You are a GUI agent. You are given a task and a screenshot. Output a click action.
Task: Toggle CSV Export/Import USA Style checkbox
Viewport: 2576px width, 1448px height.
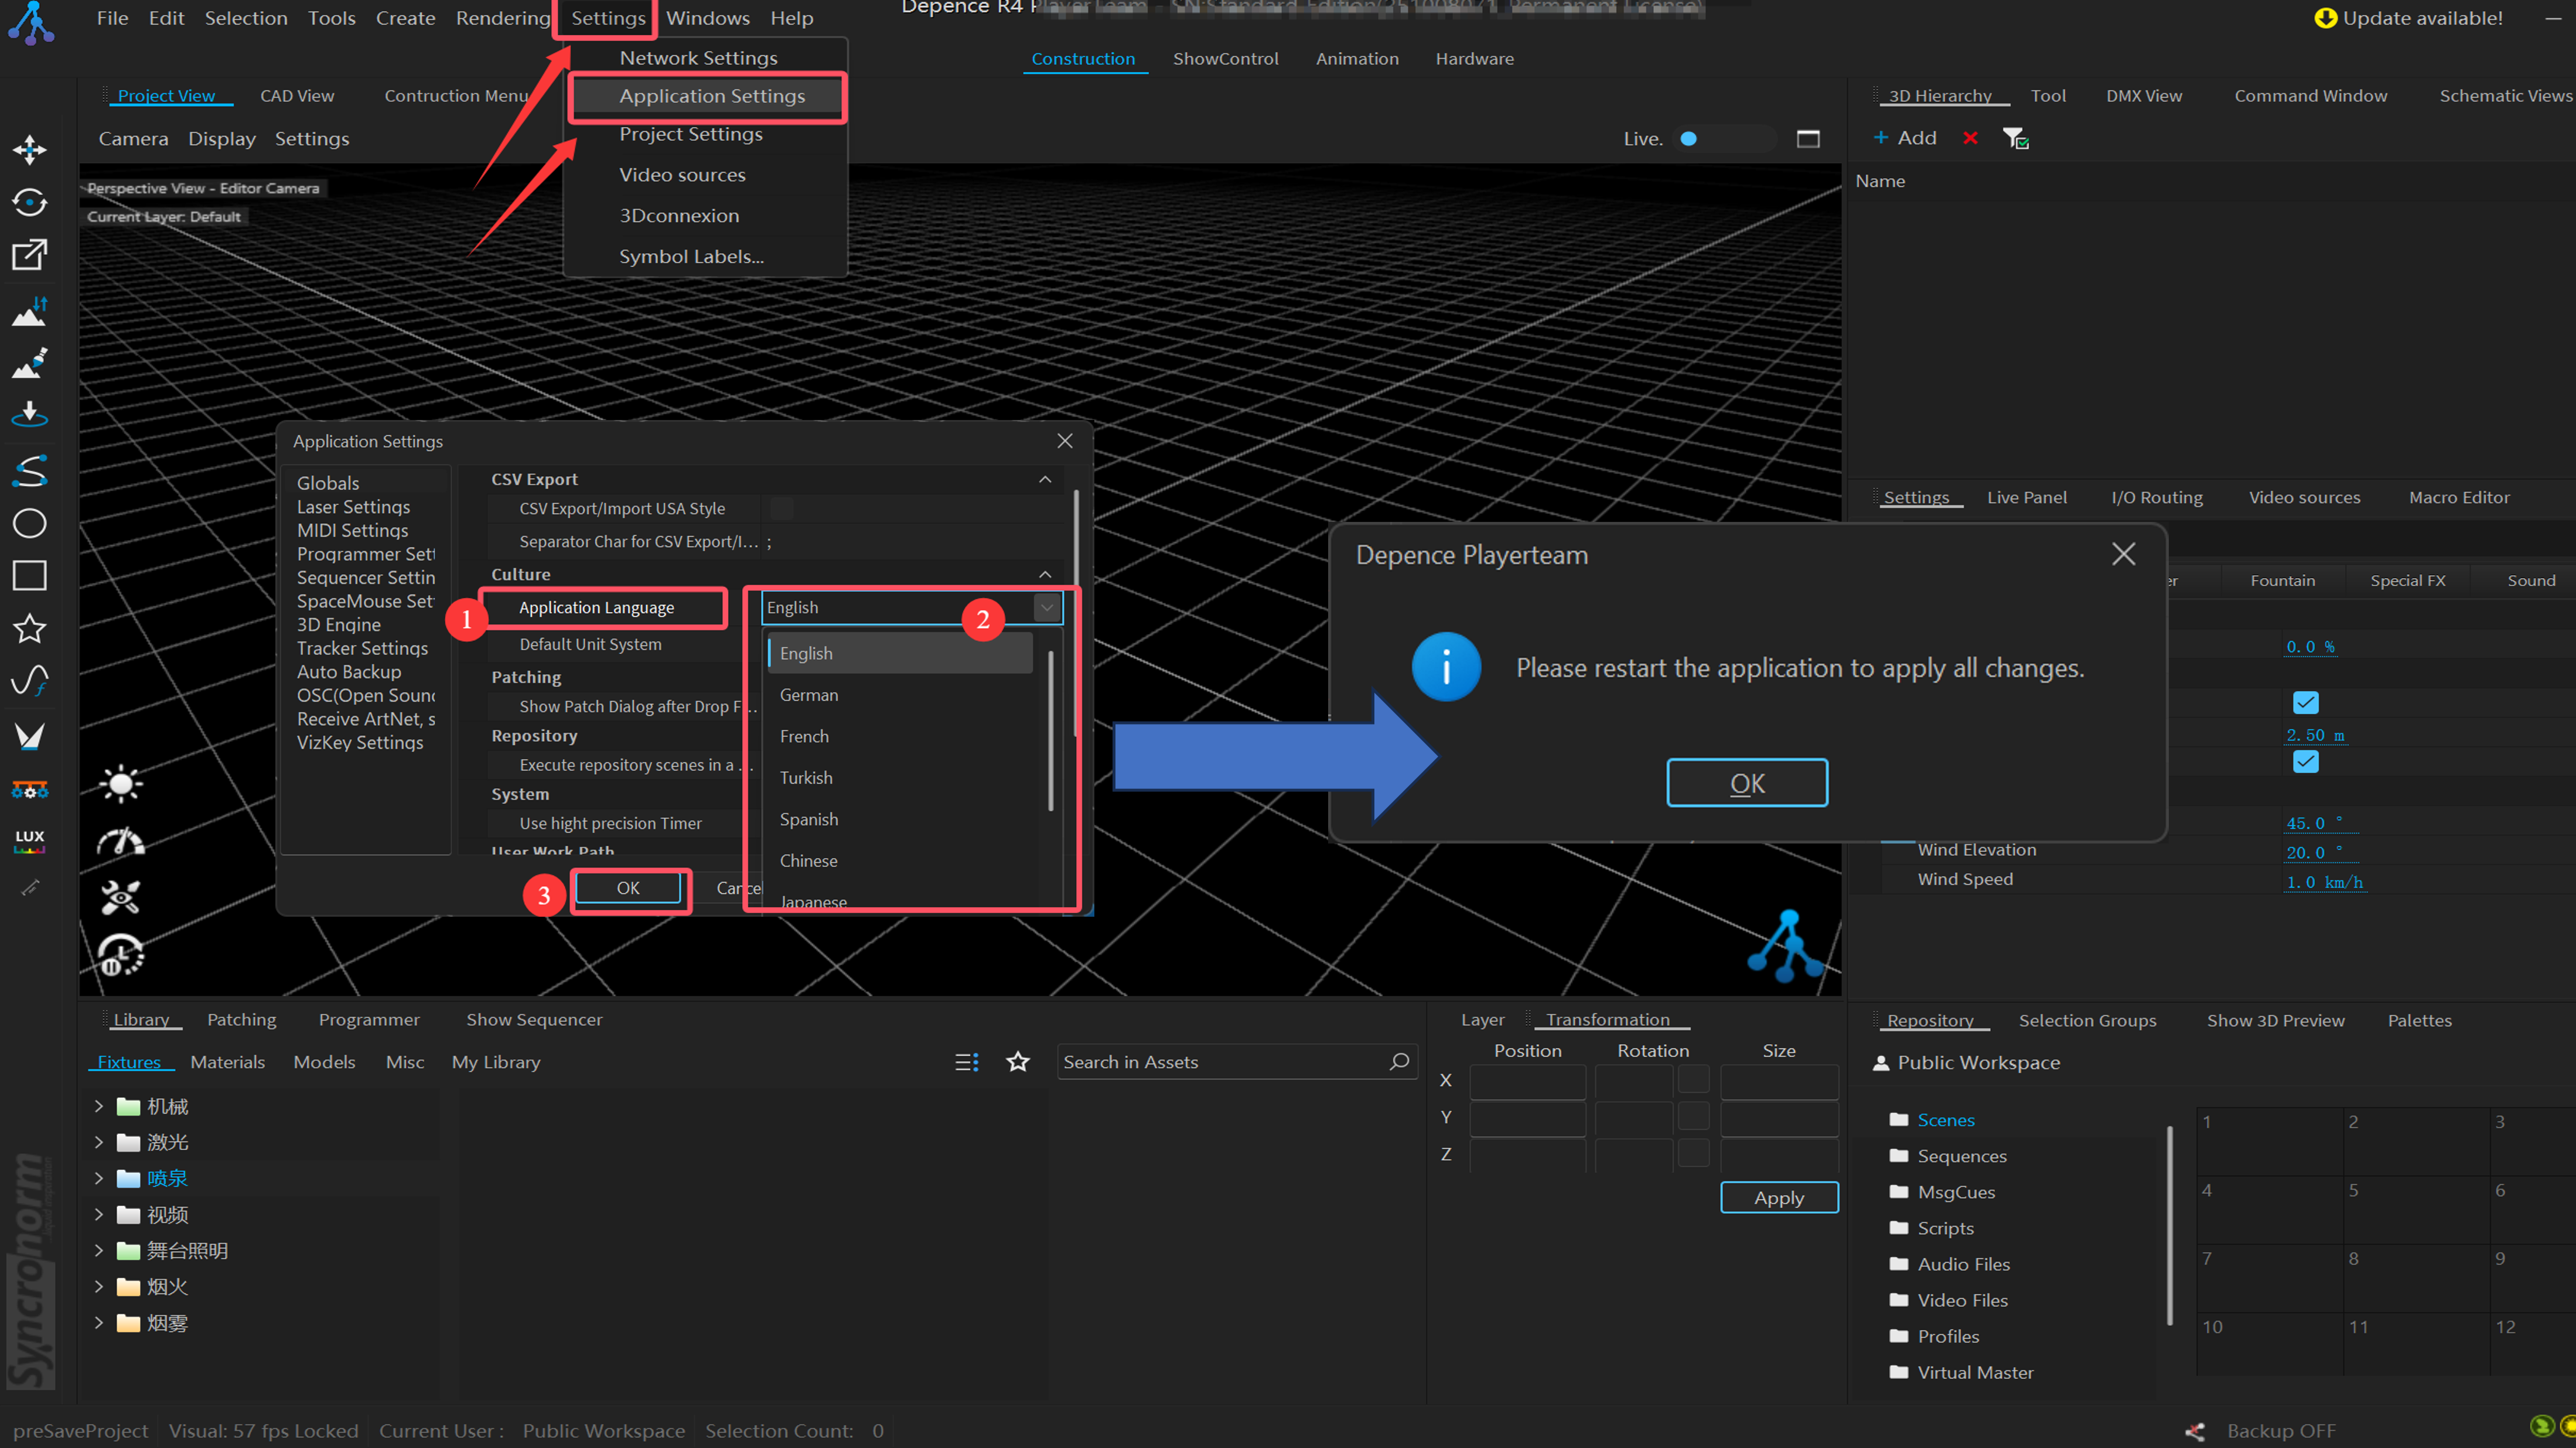782,509
